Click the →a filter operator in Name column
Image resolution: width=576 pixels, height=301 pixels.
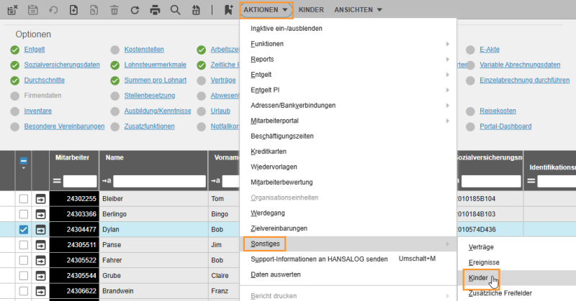pos(107,181)
